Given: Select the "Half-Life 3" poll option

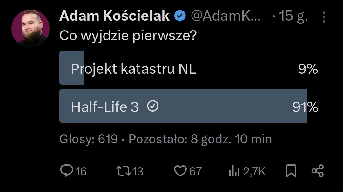Looking at the screenshot, I should [105, 107].
